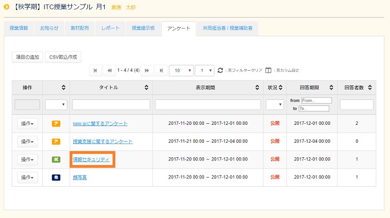Viewport: 390px width, 218px height.
Task: Open 操作 dropdown for 情報セキュリティ row
Action: click(x=27, y=159)
